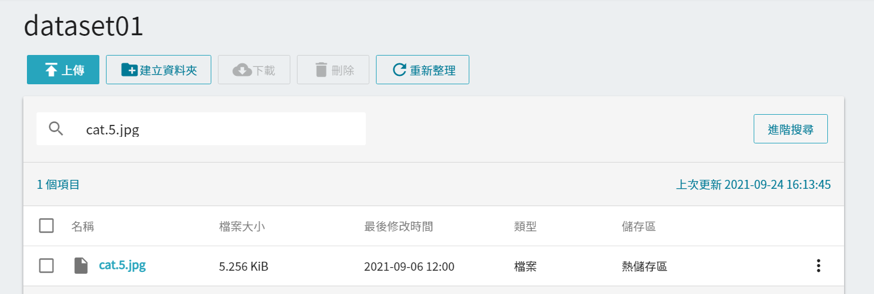
Task: Open the three-dot menu for cat.5.jpg
Action: click(x=818, y=266)
